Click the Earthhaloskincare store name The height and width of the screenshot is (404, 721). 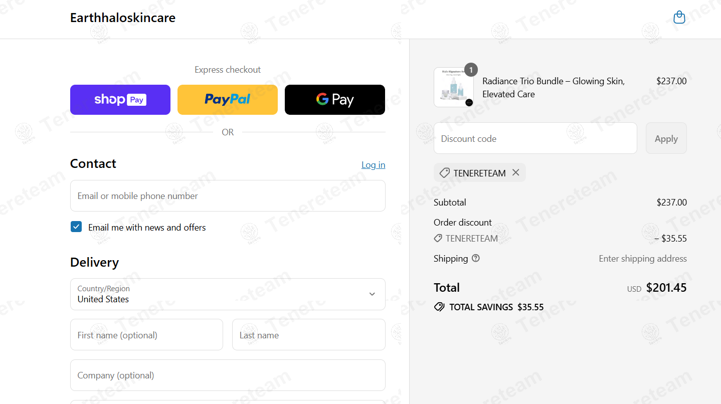pyautogui.click(x=123, y=18)
